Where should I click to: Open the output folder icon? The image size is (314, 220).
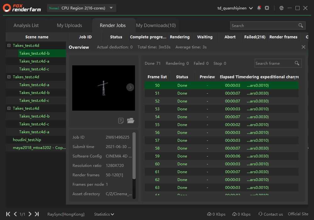click(131, 120)
